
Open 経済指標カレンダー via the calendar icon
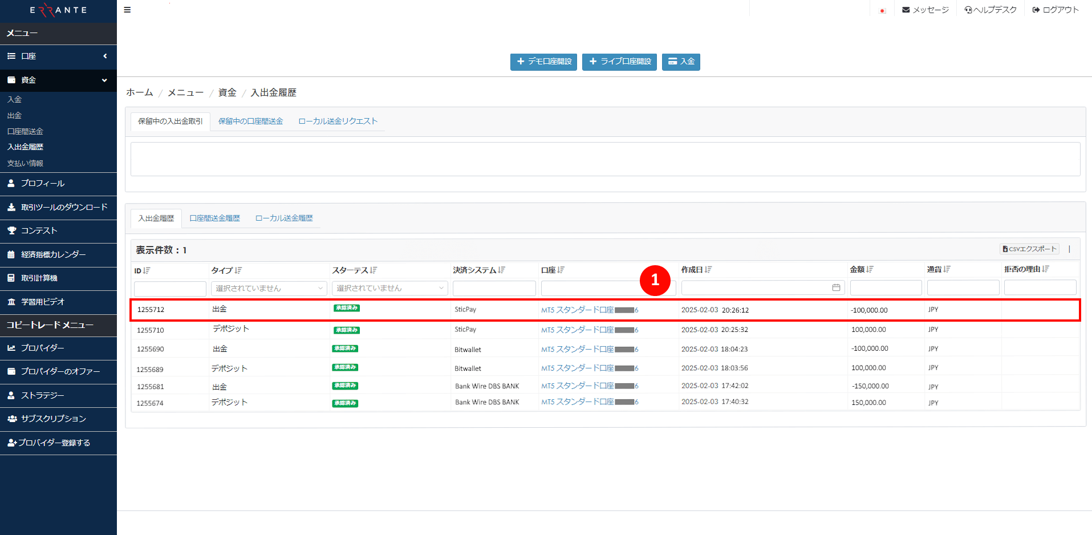[11, 254]
